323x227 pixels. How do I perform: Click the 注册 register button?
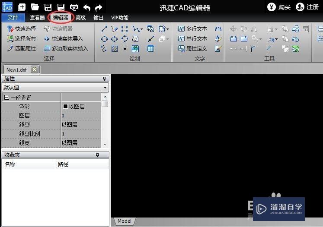pyautogui.click(x=307, y=7)
